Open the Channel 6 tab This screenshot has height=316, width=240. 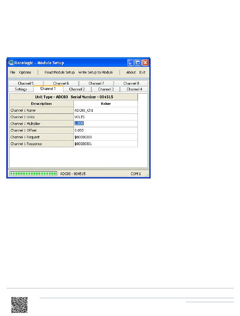click(61, 83)
